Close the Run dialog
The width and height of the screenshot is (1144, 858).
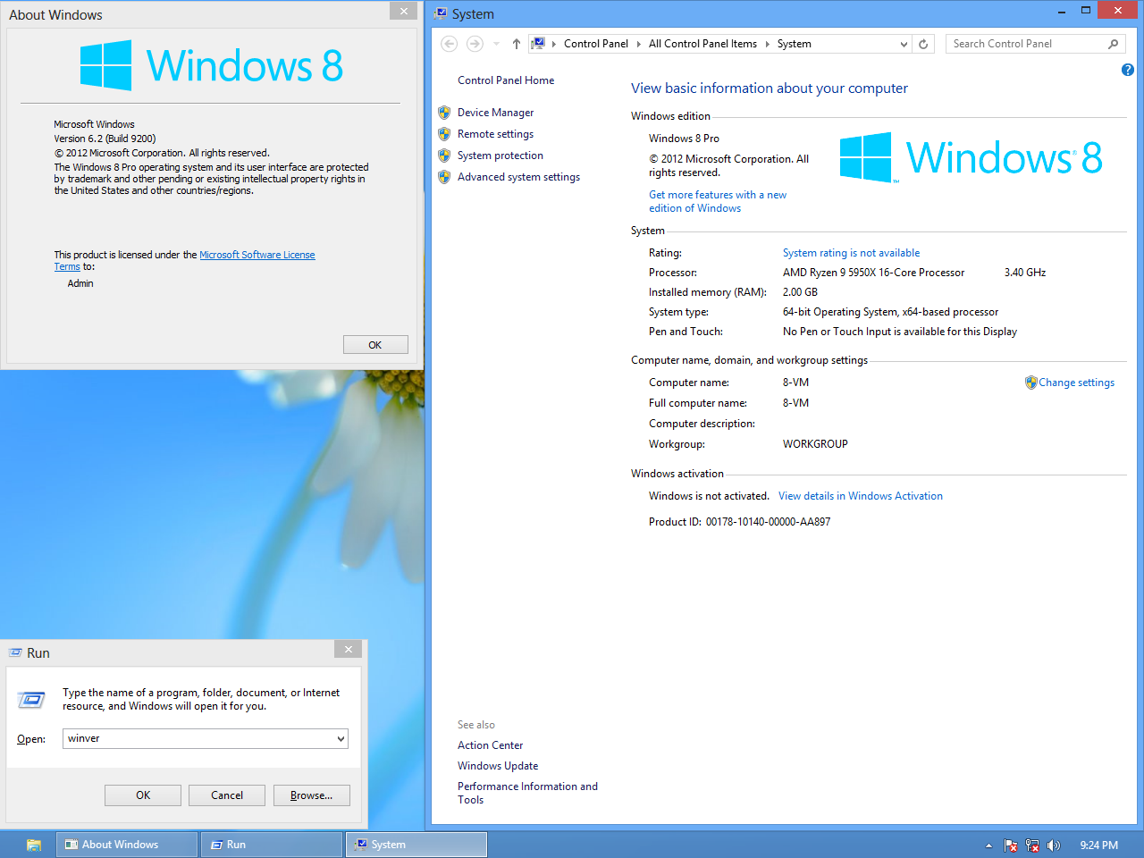[349, 650]
